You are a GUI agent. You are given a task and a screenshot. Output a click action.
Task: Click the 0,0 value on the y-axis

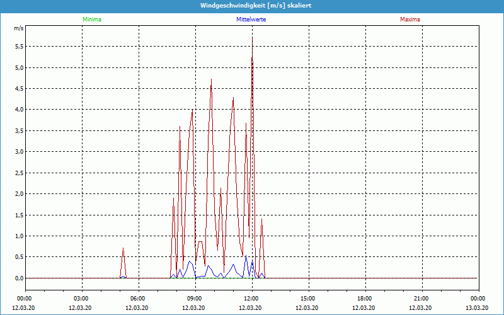coord(19,278)
